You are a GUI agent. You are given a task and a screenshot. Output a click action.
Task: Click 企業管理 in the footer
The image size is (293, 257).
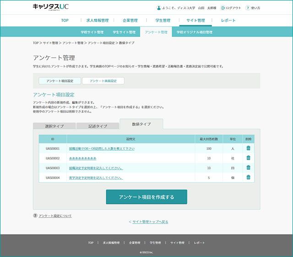[x=135, y=243]
